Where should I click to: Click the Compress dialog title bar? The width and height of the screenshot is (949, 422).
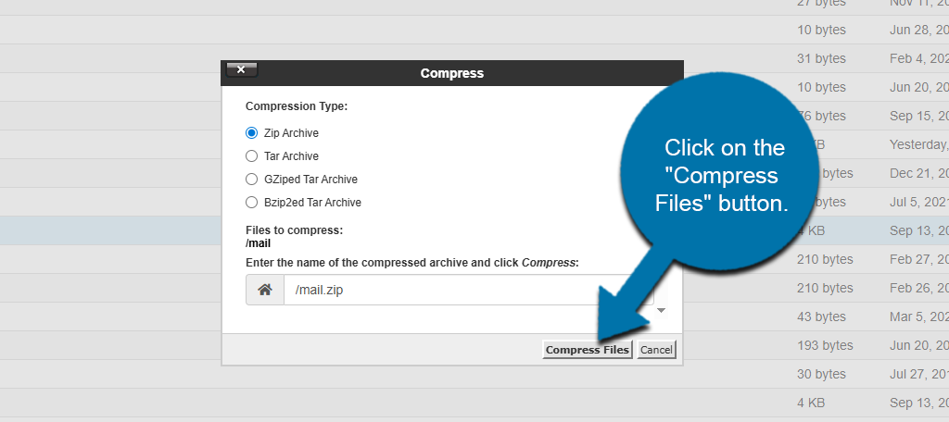tap(452, 73)
